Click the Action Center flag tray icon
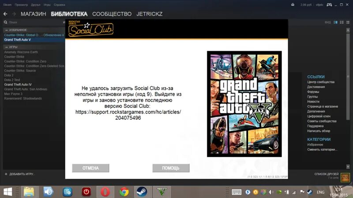 tap(302, 192)
